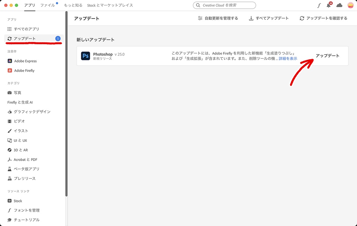Switch to the ファイル tab
The width and height of the screenshot is (357, 226).
pyautogui.click(x=47, y=5)
